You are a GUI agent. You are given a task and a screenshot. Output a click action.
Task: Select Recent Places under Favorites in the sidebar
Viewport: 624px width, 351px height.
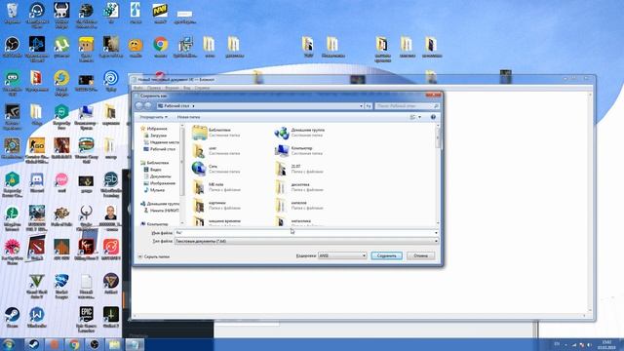click(161, 142)
